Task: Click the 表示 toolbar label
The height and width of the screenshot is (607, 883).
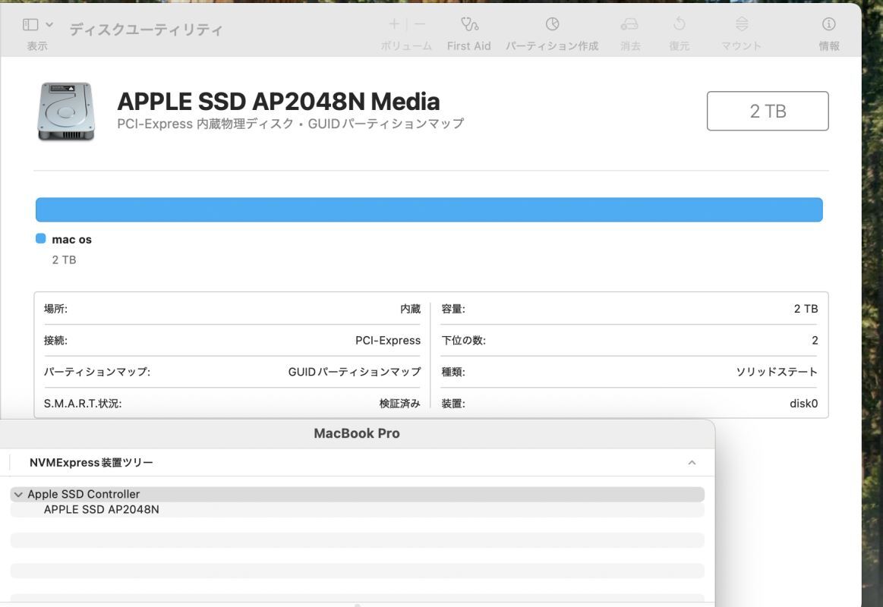Action: [37, 46]
